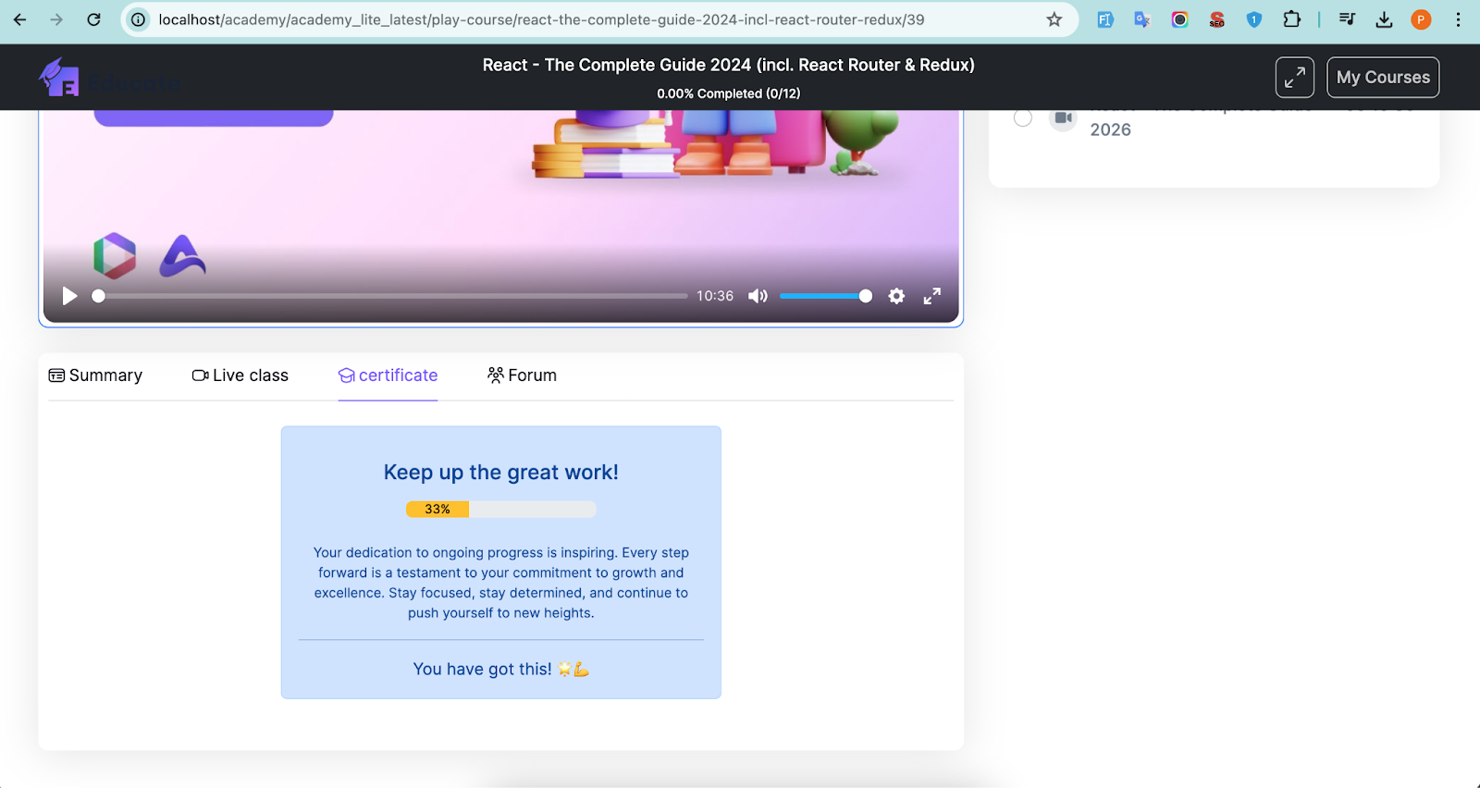Mark the lesson radio button complete
Screen dimensions: 1480x788
tap(1023, 118)
